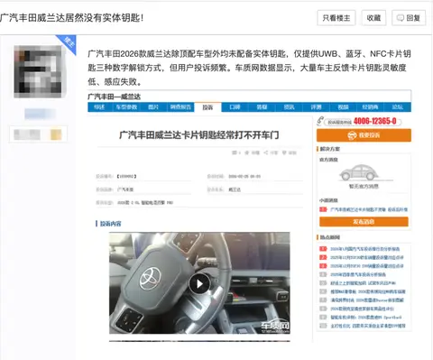The image size is (433, 360).
Task: Click the first red rank badge in hot news
Action: pos(323,249)
